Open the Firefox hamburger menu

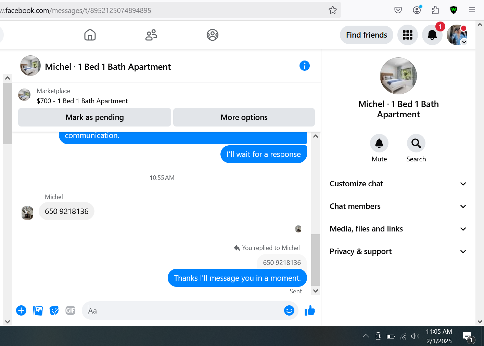coord(472,10)
